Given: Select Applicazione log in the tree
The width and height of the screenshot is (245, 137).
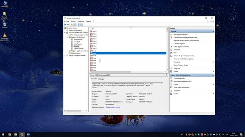Looking at the screenshot, I should pyautogui.click(x=78, y=40).
